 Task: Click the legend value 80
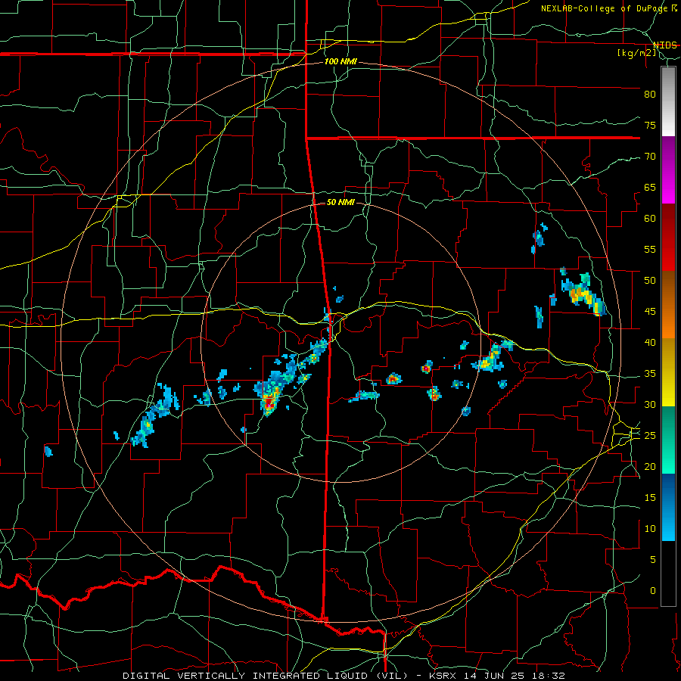click(650, 95)
